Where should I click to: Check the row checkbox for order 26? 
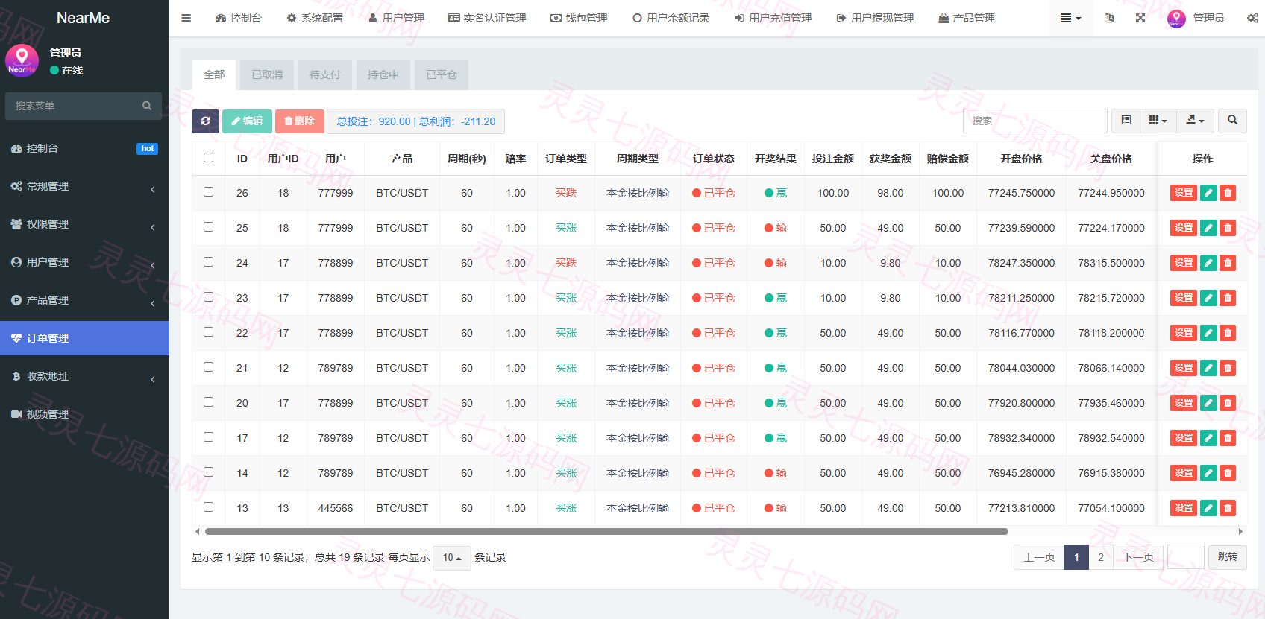[x=209, y=192]
